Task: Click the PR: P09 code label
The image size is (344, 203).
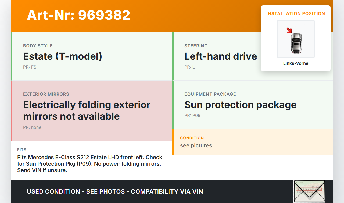Action: (x=192, y=116)
